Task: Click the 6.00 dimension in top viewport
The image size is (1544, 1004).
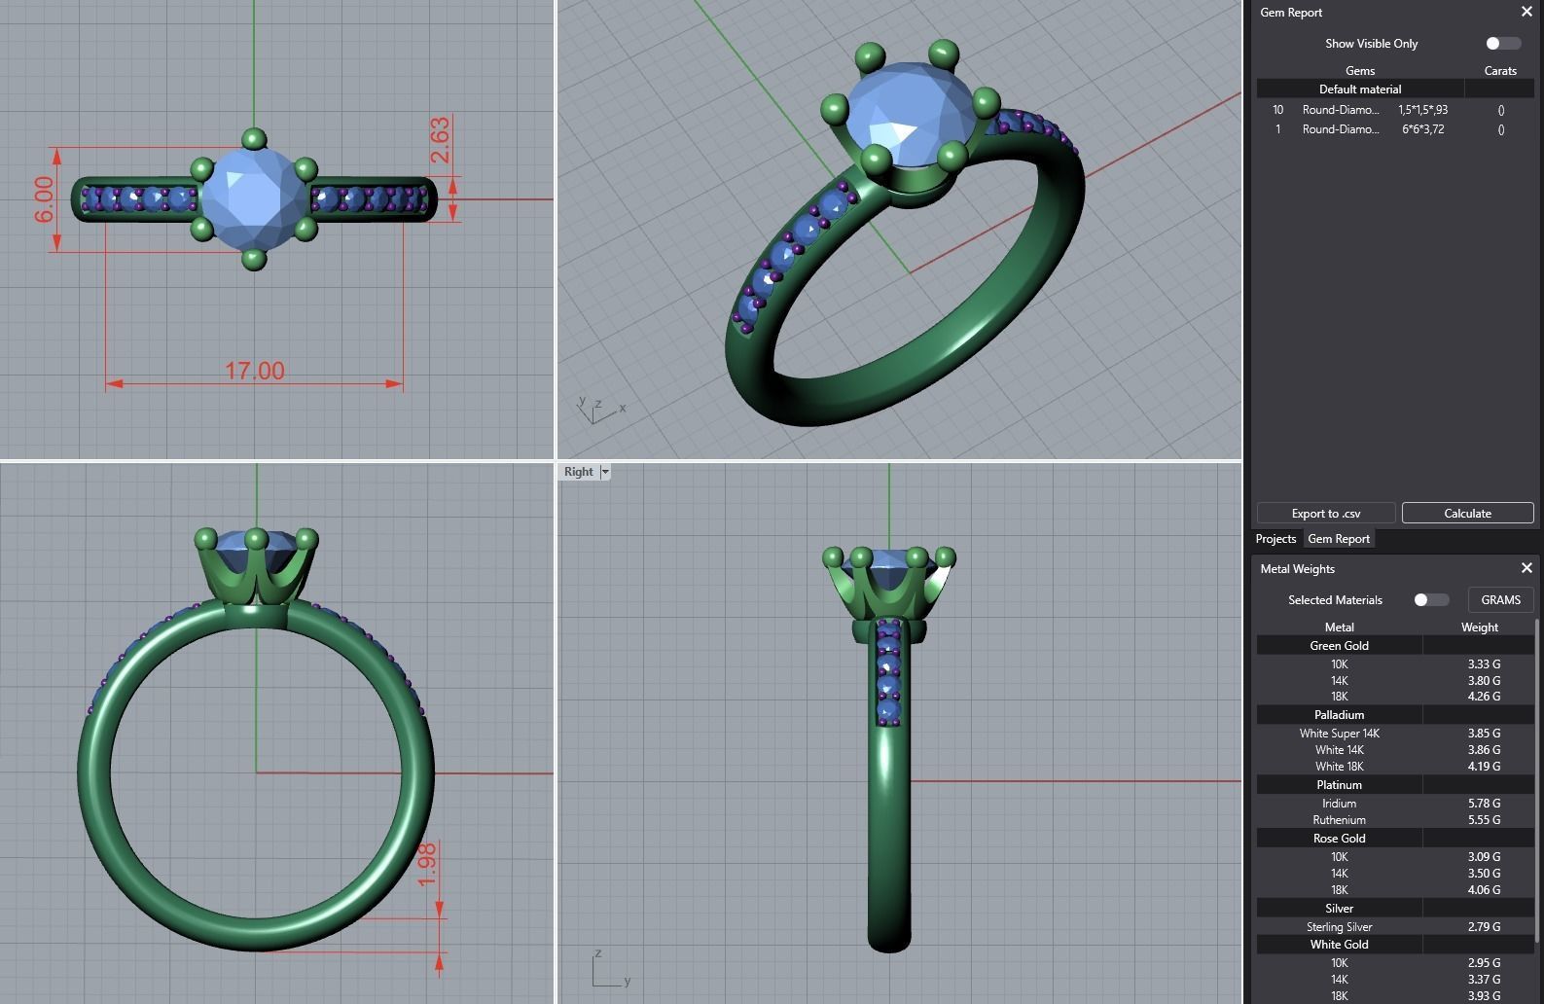Action: [x=45, y=199]
